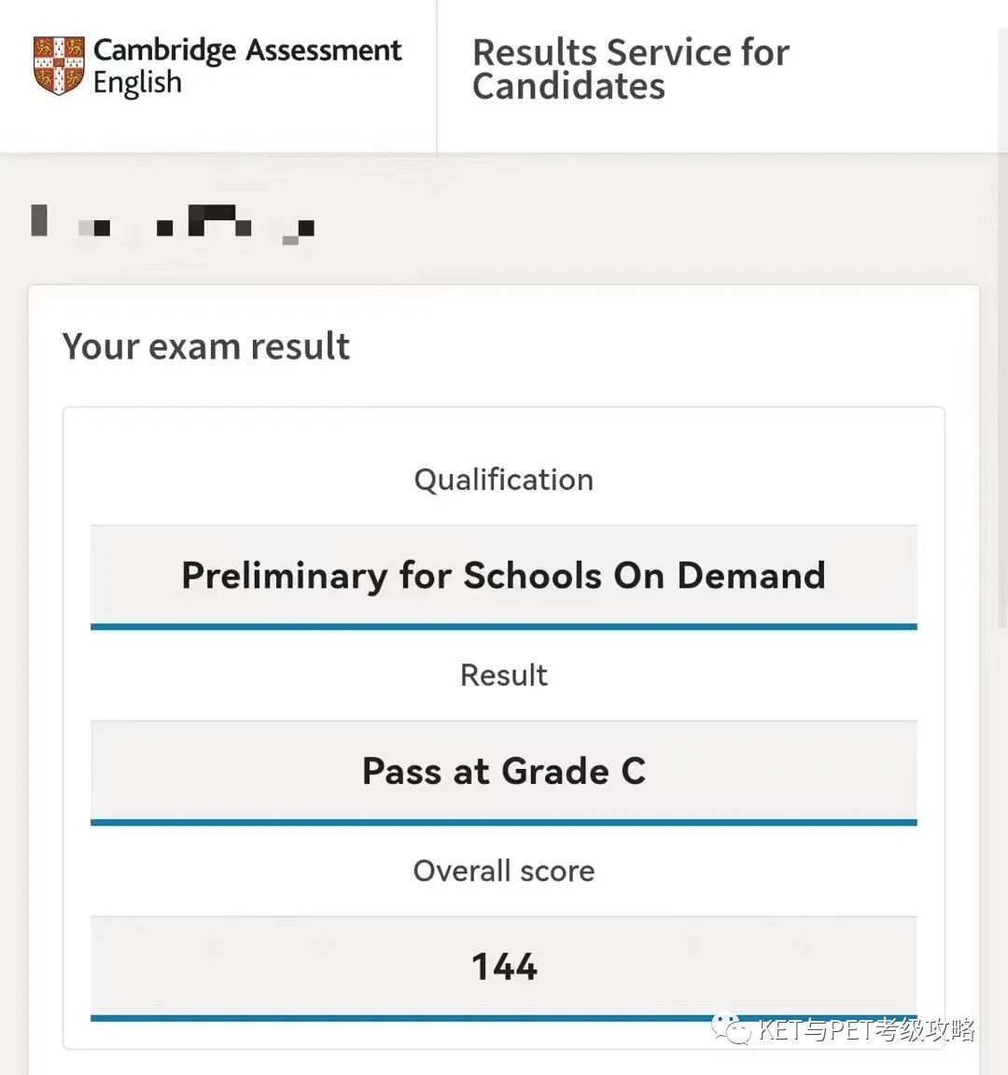Click the Overall score label
The image size is (1008, 1075).
click(504, 871)
